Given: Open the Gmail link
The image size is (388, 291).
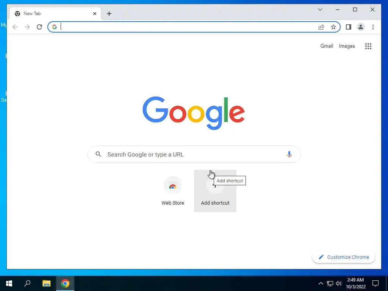Looking at the screenshot, I should [x=327, y=46].
